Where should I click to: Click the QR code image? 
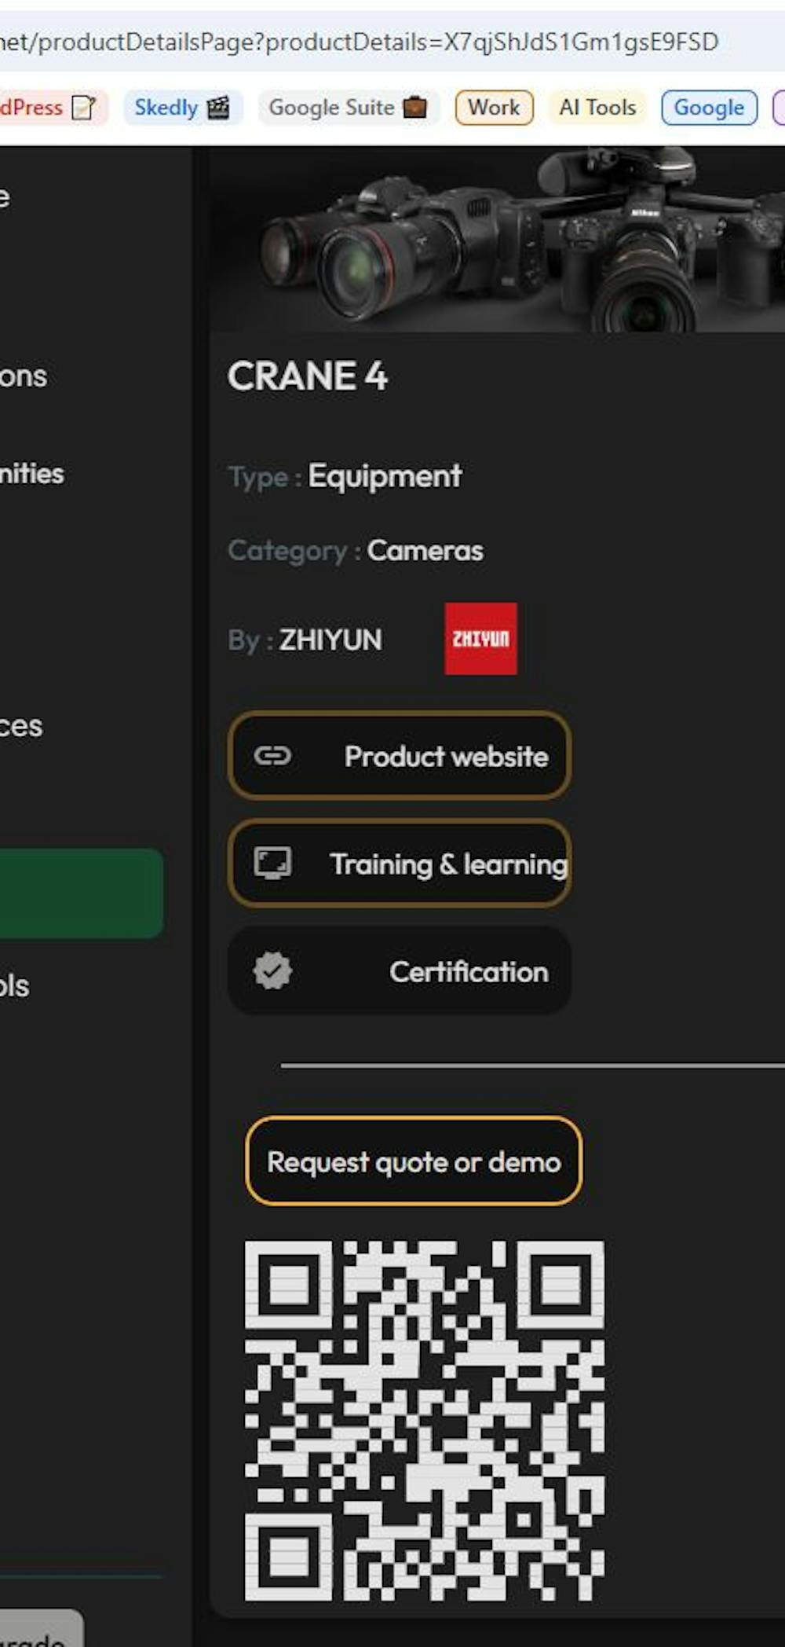(424, 1421)
